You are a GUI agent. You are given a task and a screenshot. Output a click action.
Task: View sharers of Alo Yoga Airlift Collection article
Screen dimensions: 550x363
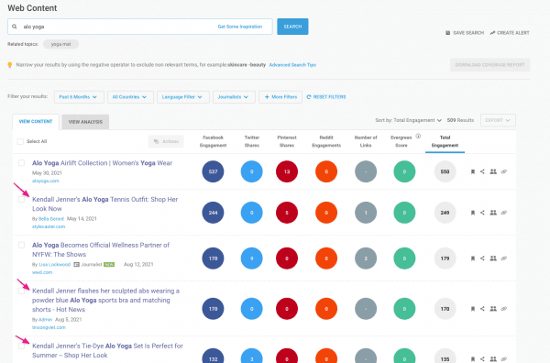tap(493, 171)
